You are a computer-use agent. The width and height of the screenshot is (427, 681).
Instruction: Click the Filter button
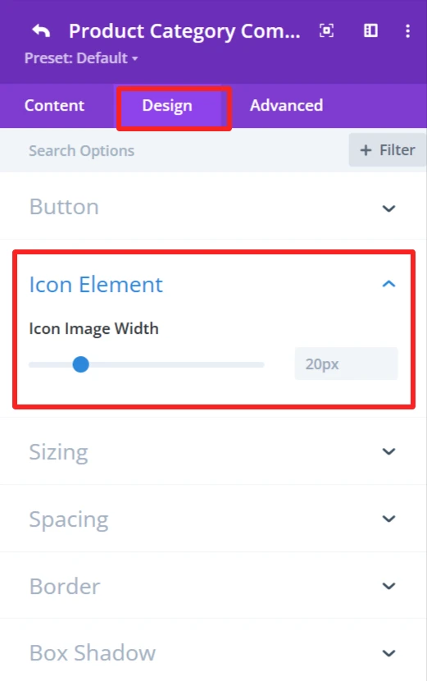click(x=387, y=150)
